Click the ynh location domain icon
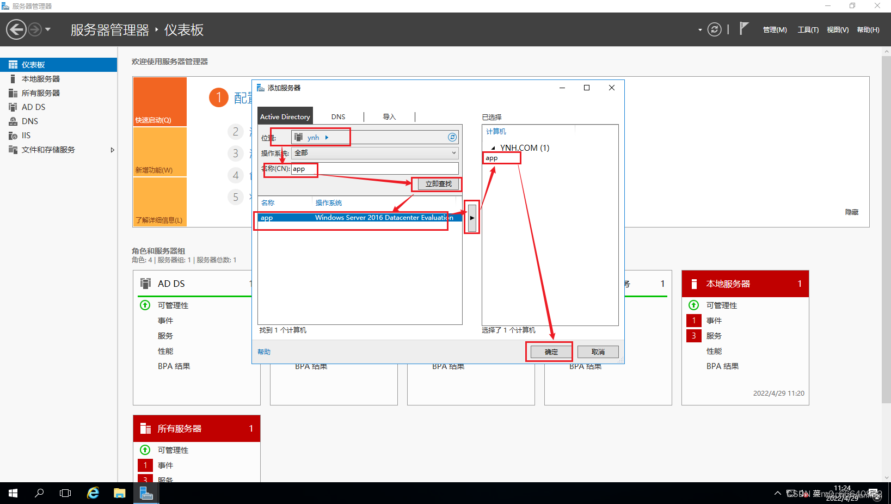 298,137
